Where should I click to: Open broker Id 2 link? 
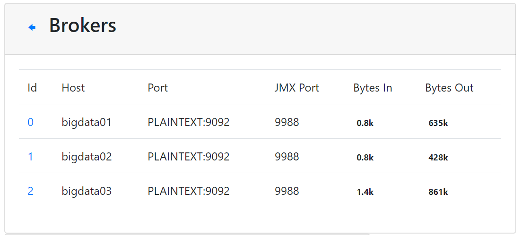[30, 192]
